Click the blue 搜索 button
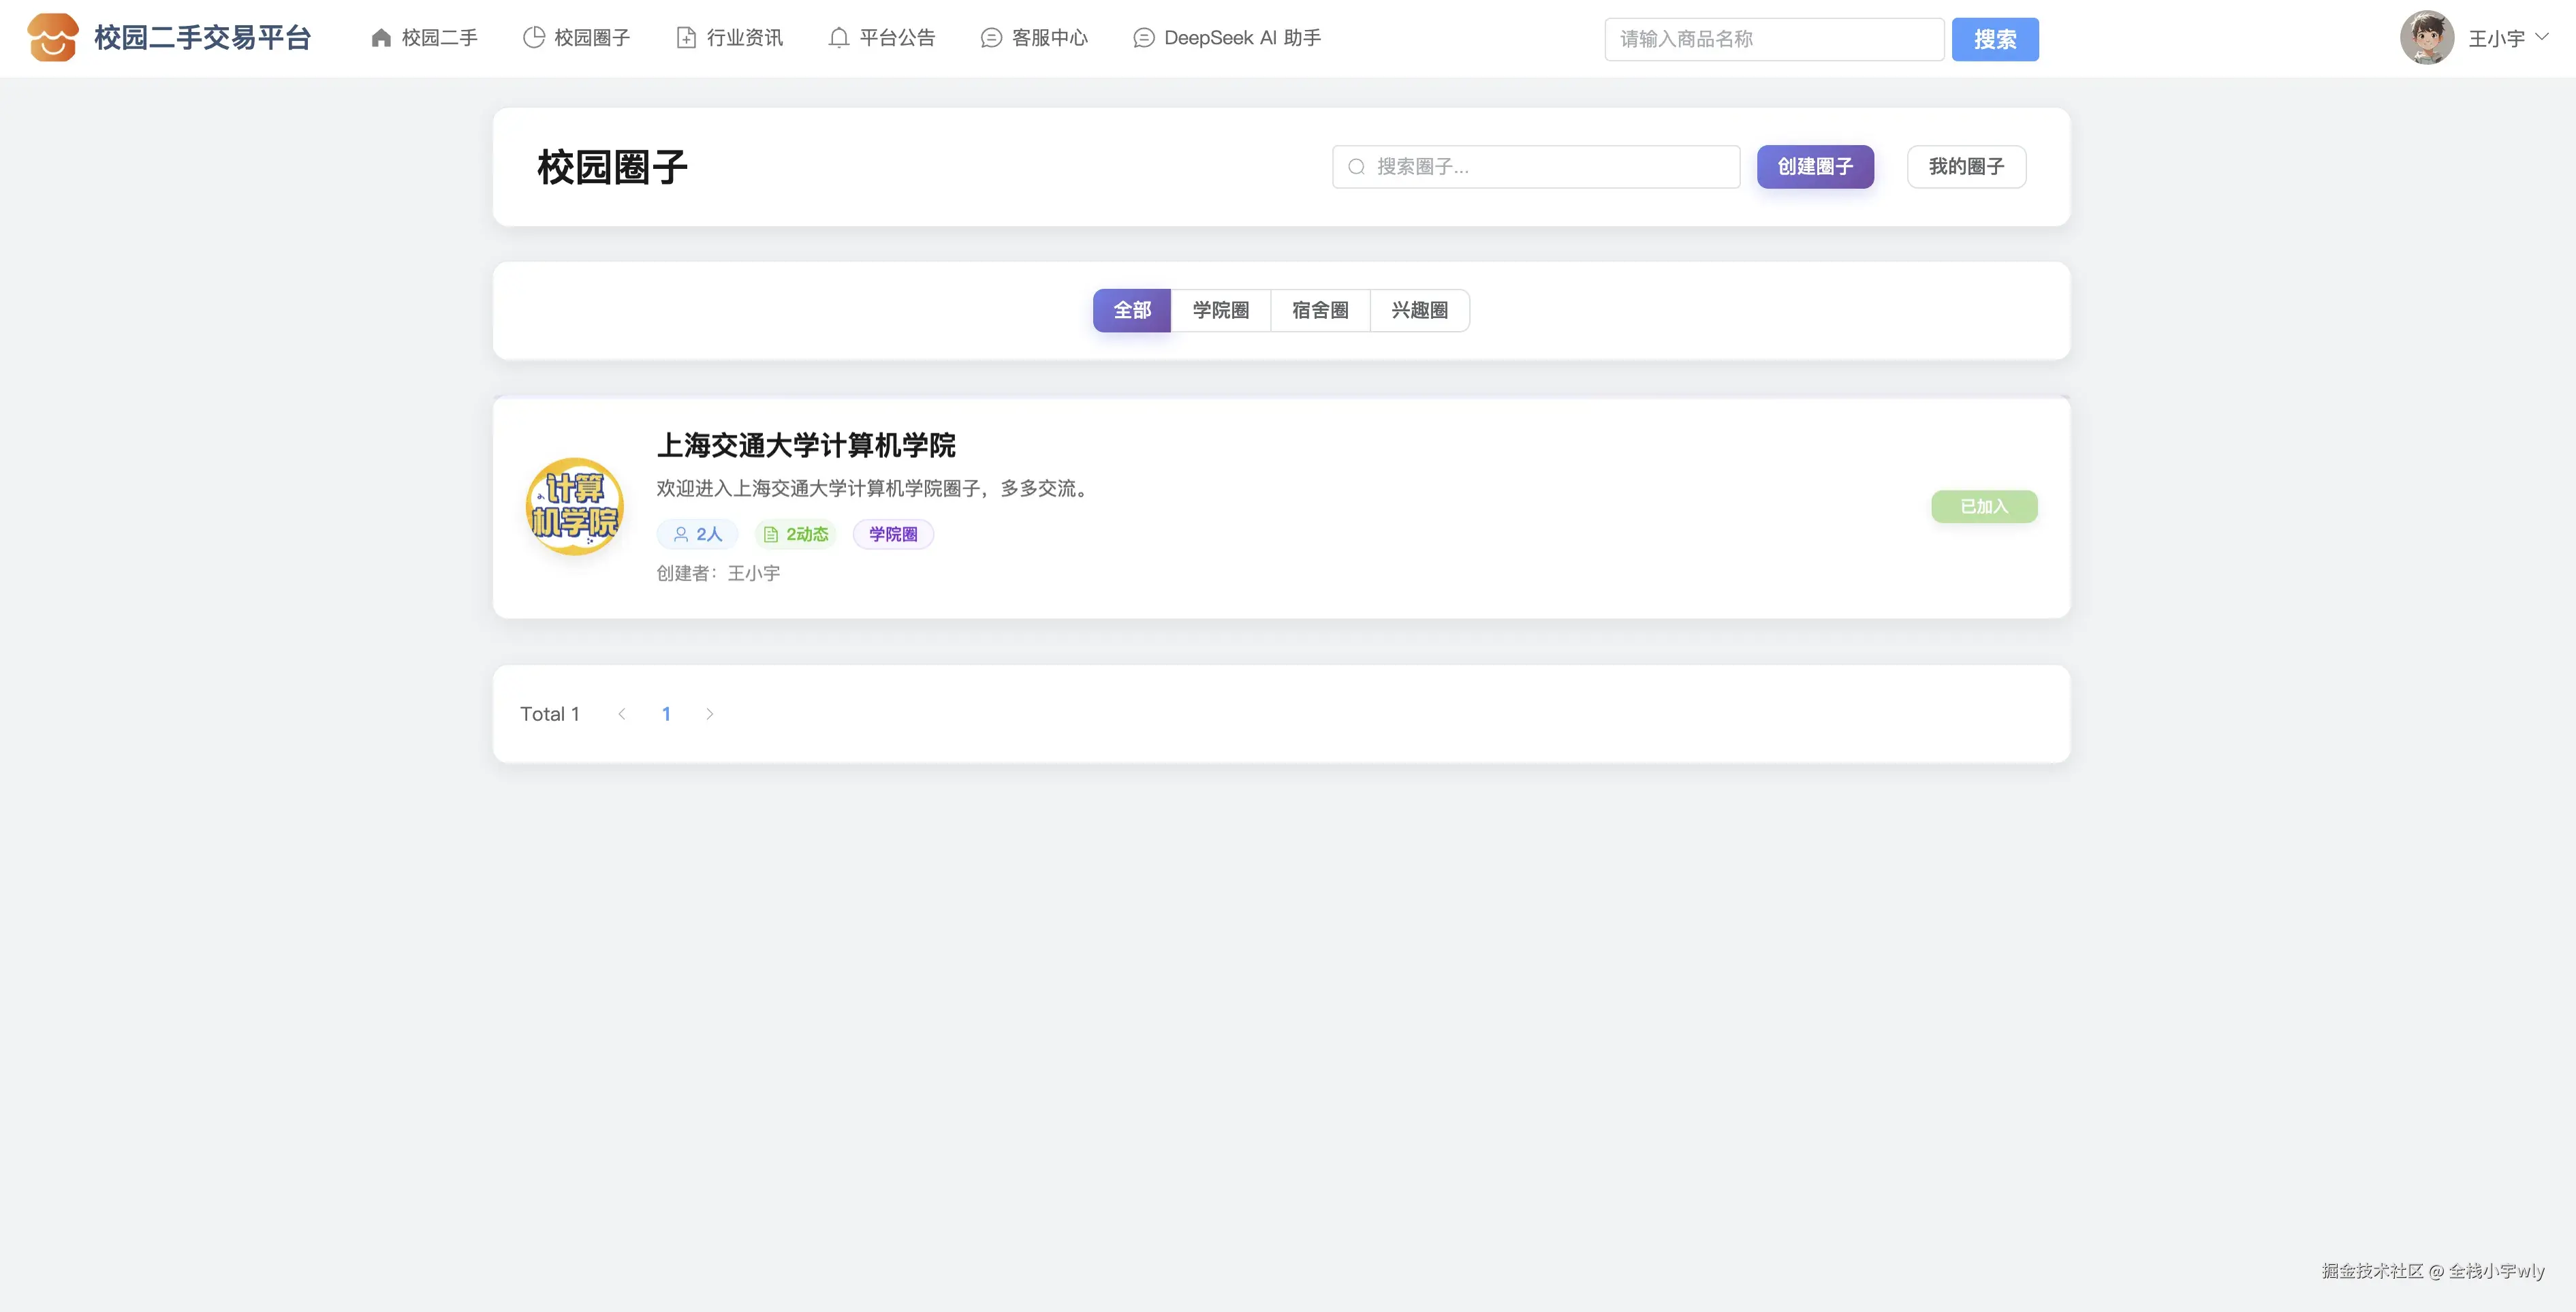The image size is (2576, 1312). pos(1994,39)
